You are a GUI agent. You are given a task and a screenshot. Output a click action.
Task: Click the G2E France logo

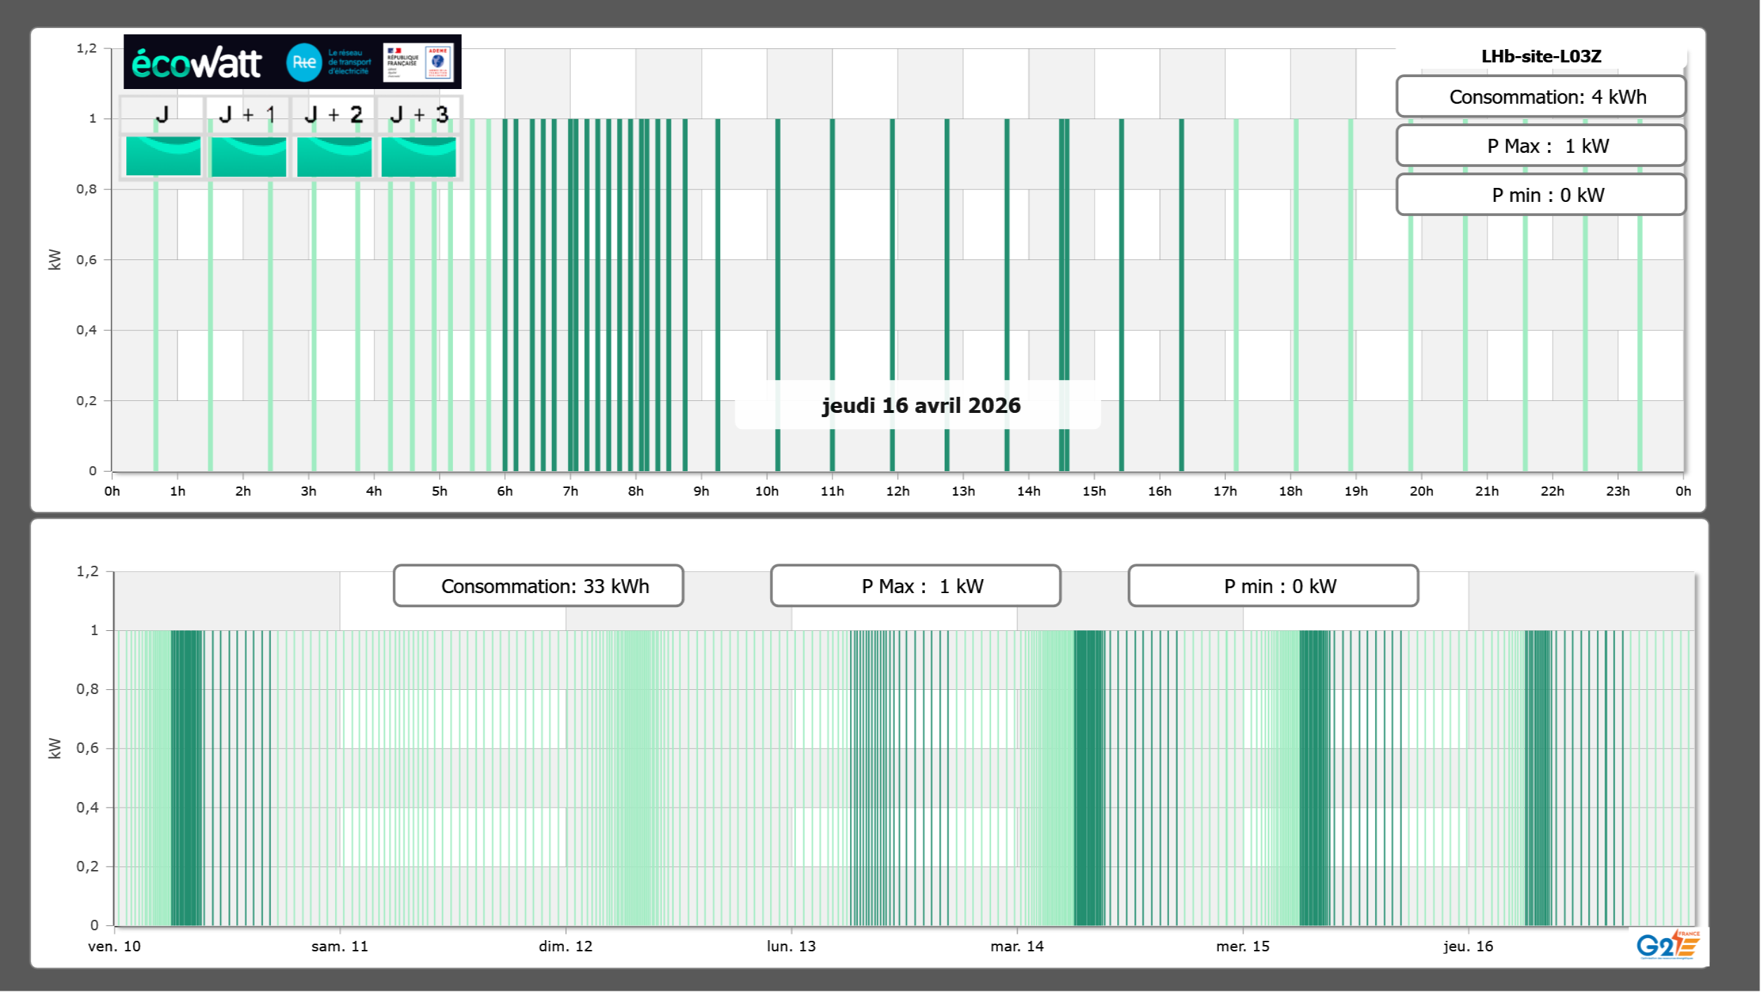[1668, 944]
